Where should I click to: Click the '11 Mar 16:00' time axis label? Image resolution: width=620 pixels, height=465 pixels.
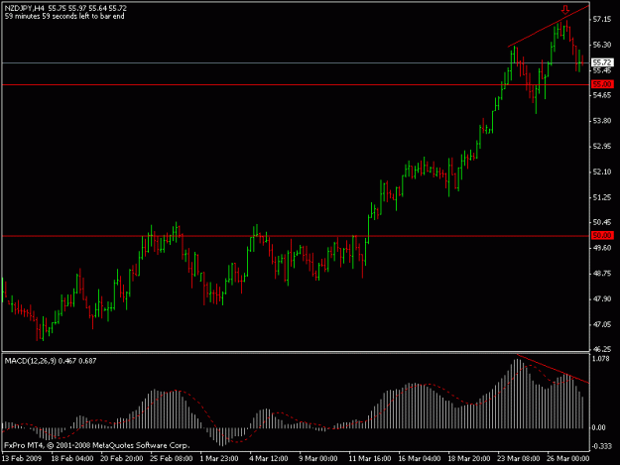pos(370,459)
